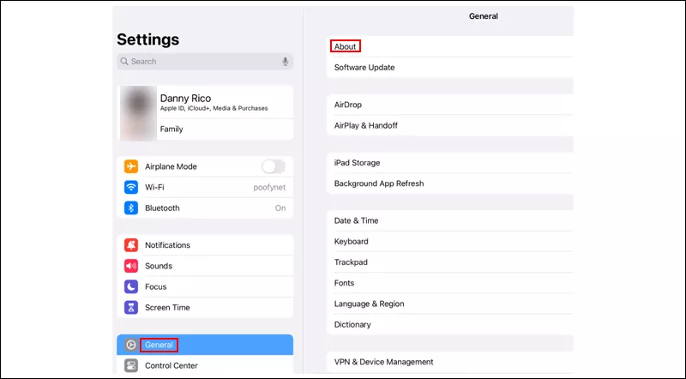Screen dimensions: 686x379
Task: Open AirPlay & Handoff settings
Action: (x=366, y=125)
